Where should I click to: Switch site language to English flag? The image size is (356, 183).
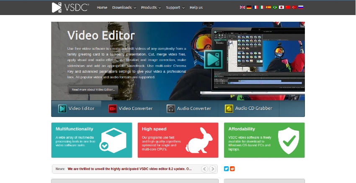(242, 7)
